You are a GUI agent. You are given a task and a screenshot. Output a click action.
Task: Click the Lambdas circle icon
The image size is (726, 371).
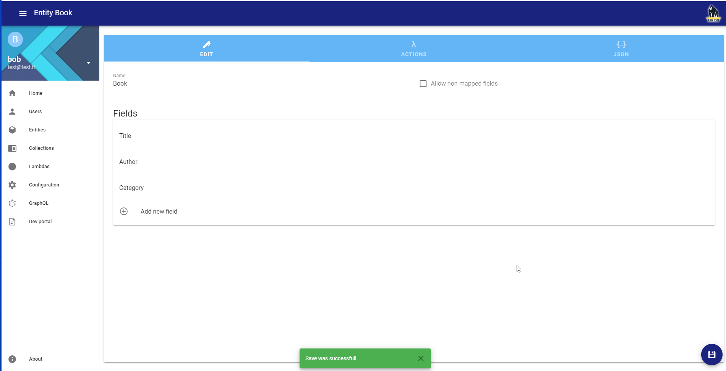[x=12, y=167]
